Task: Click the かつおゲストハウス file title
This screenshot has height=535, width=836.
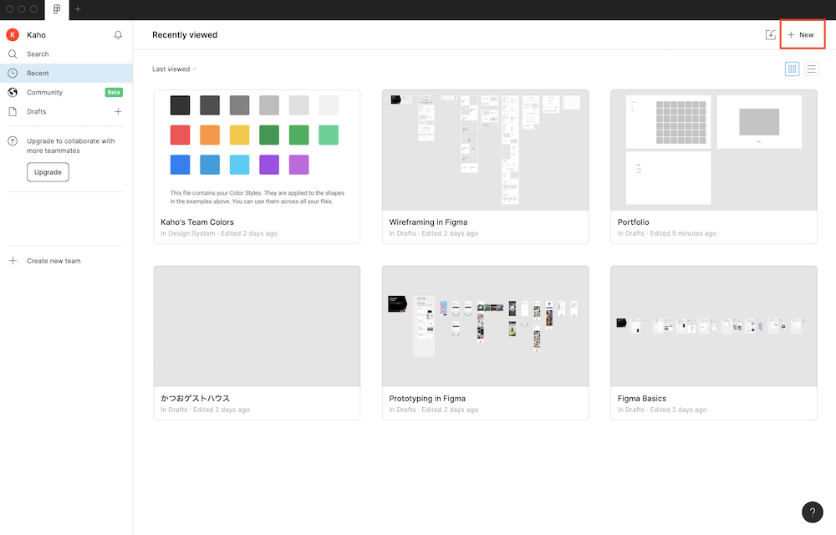Action: (195, 399)
